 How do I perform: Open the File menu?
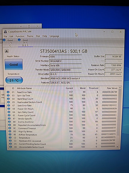[5, 36]
